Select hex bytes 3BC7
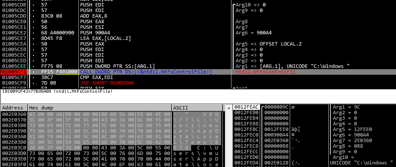396x167 pixels. pos(47,77)
